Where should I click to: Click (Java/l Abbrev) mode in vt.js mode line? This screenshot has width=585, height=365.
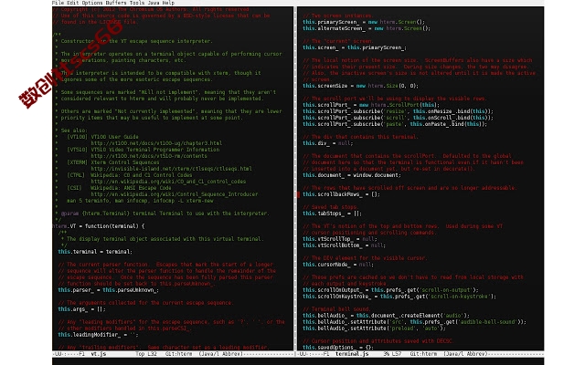coord(221,354)
